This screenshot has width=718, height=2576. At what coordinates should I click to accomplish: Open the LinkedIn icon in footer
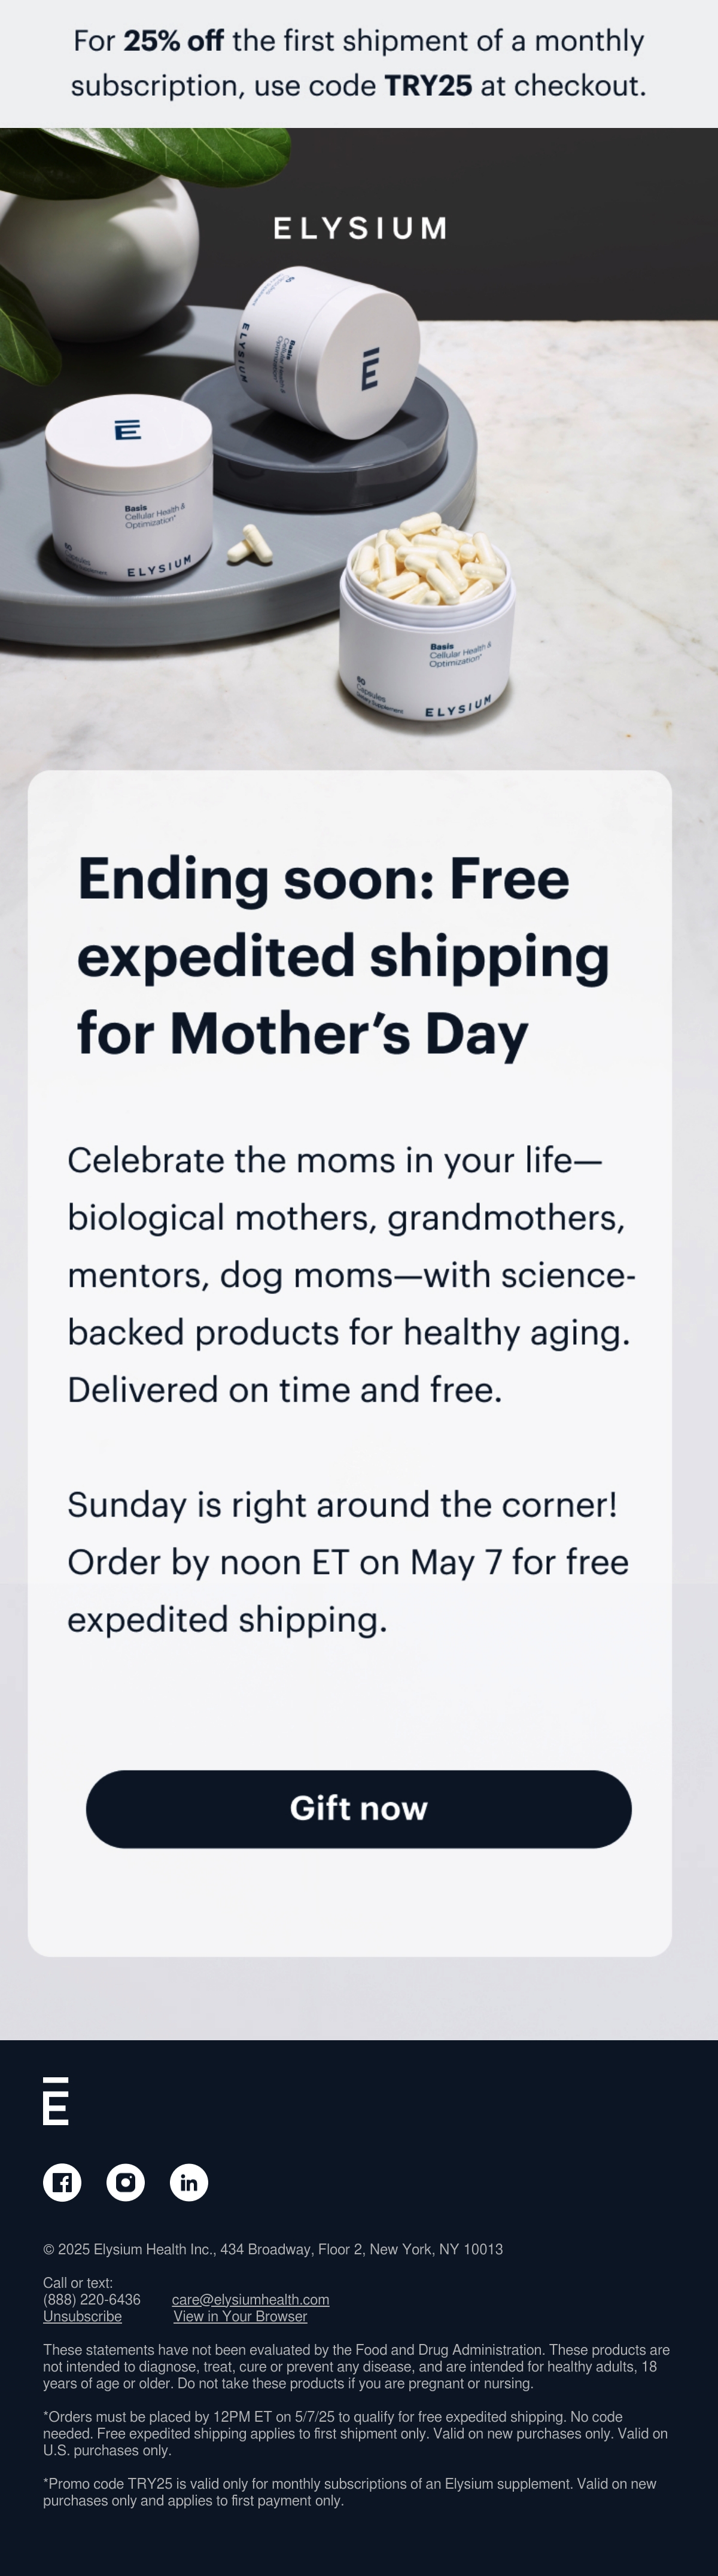point(189,2182)
